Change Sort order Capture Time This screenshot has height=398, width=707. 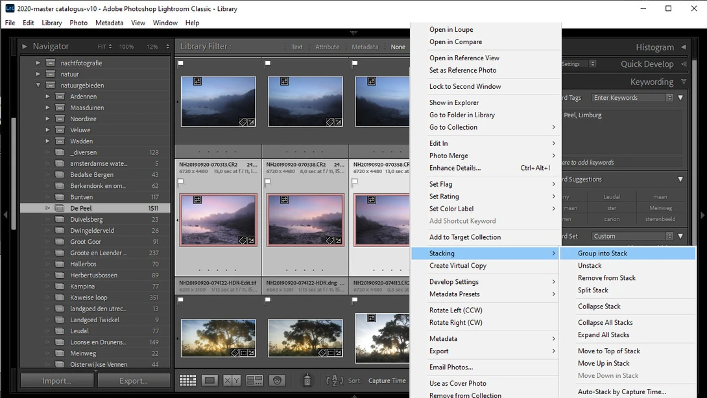(x=387, y=380)
